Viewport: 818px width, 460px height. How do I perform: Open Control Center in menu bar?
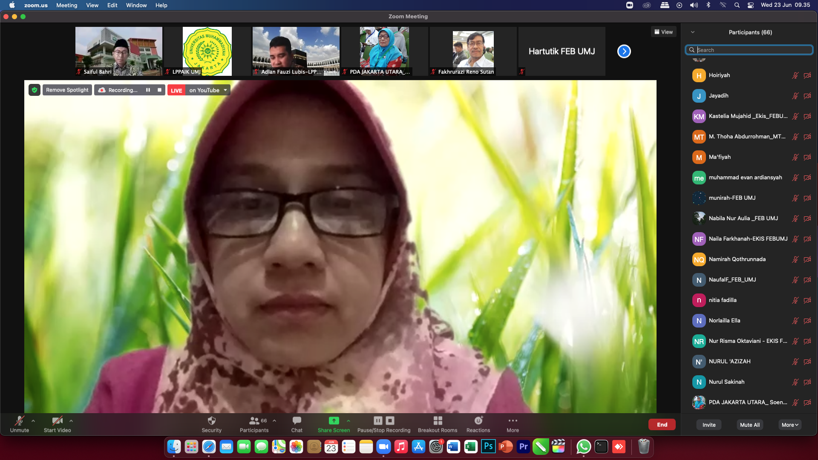point(751,5)
